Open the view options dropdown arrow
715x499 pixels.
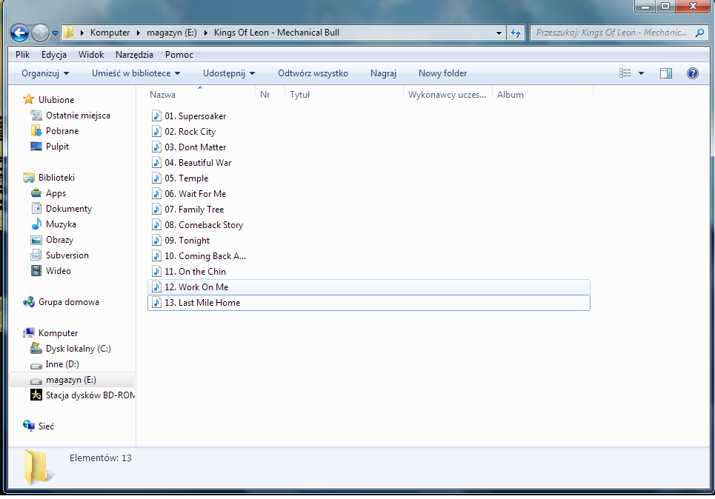641,73
